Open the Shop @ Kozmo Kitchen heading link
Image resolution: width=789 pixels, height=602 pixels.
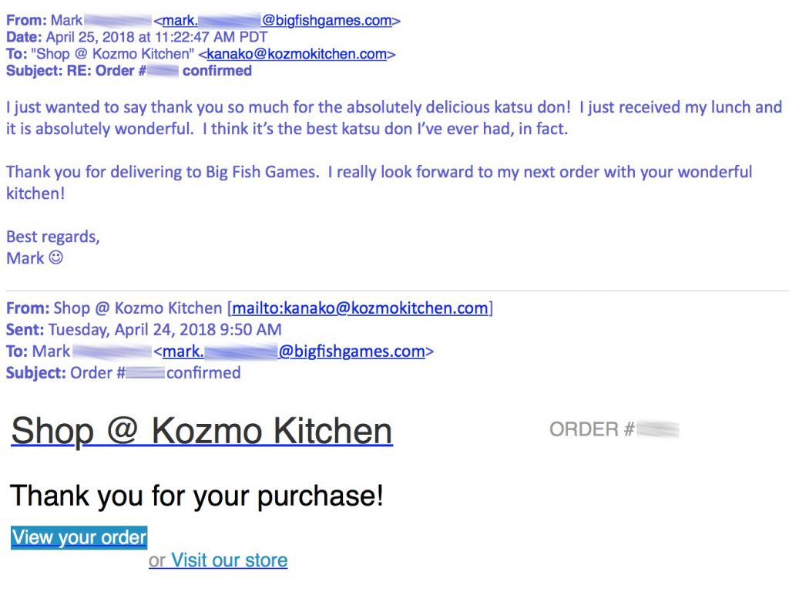pyautogui.click(x=202, y=432)
